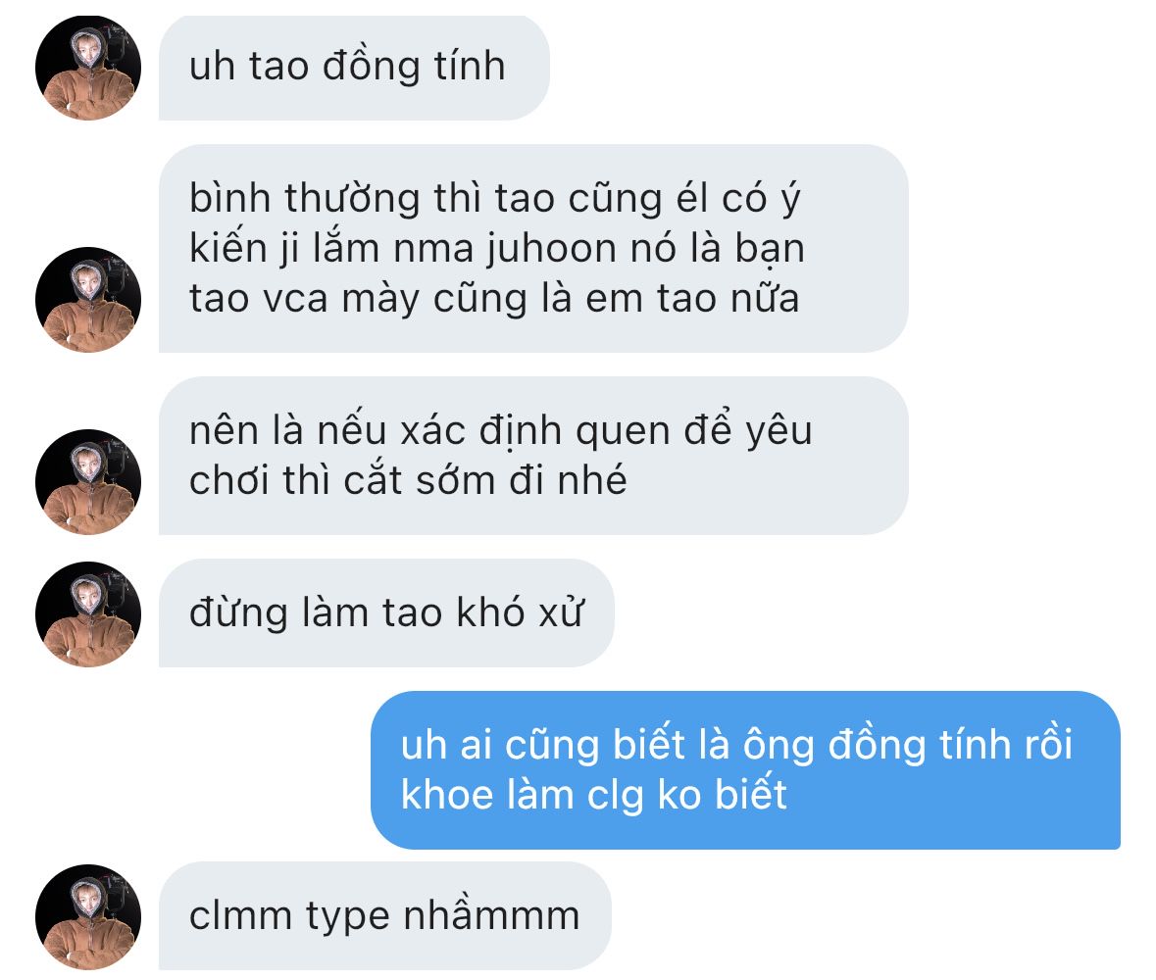Tap avatar beside "clmm type nhầmmm" message

tap(87, 916)
